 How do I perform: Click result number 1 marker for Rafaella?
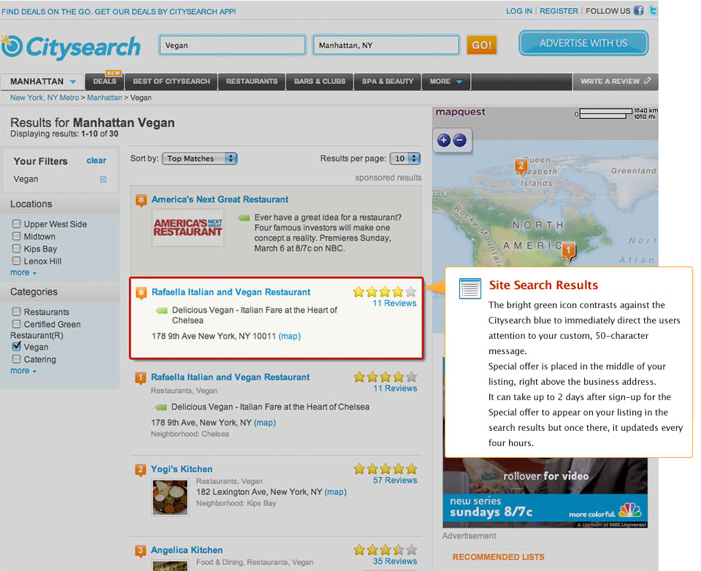[140, 378]
